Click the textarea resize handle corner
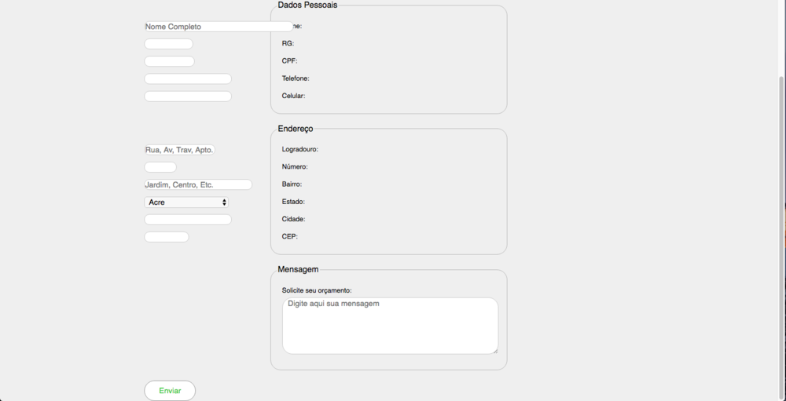This screenshot has width=786, height=401. [495, 351]
